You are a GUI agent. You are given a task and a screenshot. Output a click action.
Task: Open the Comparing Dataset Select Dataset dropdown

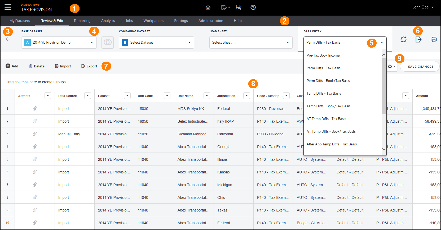(156, 42)
